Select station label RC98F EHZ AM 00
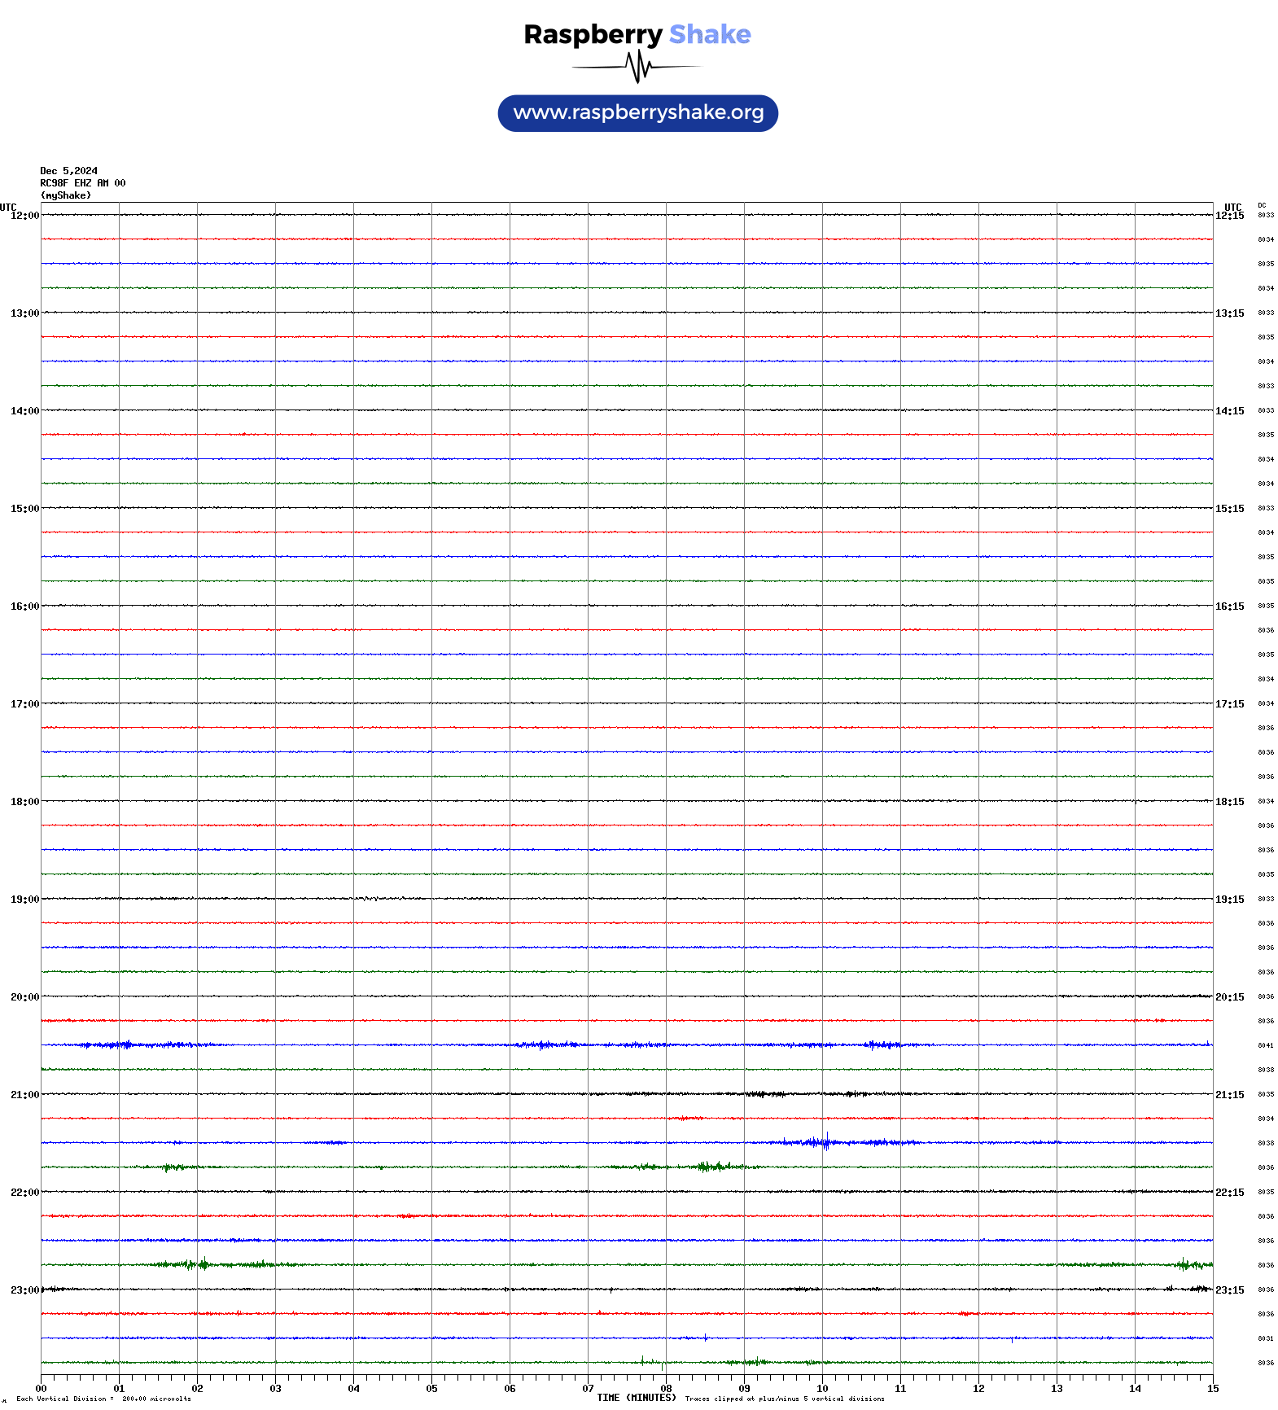1278x1410 pixels. (83, 183)
